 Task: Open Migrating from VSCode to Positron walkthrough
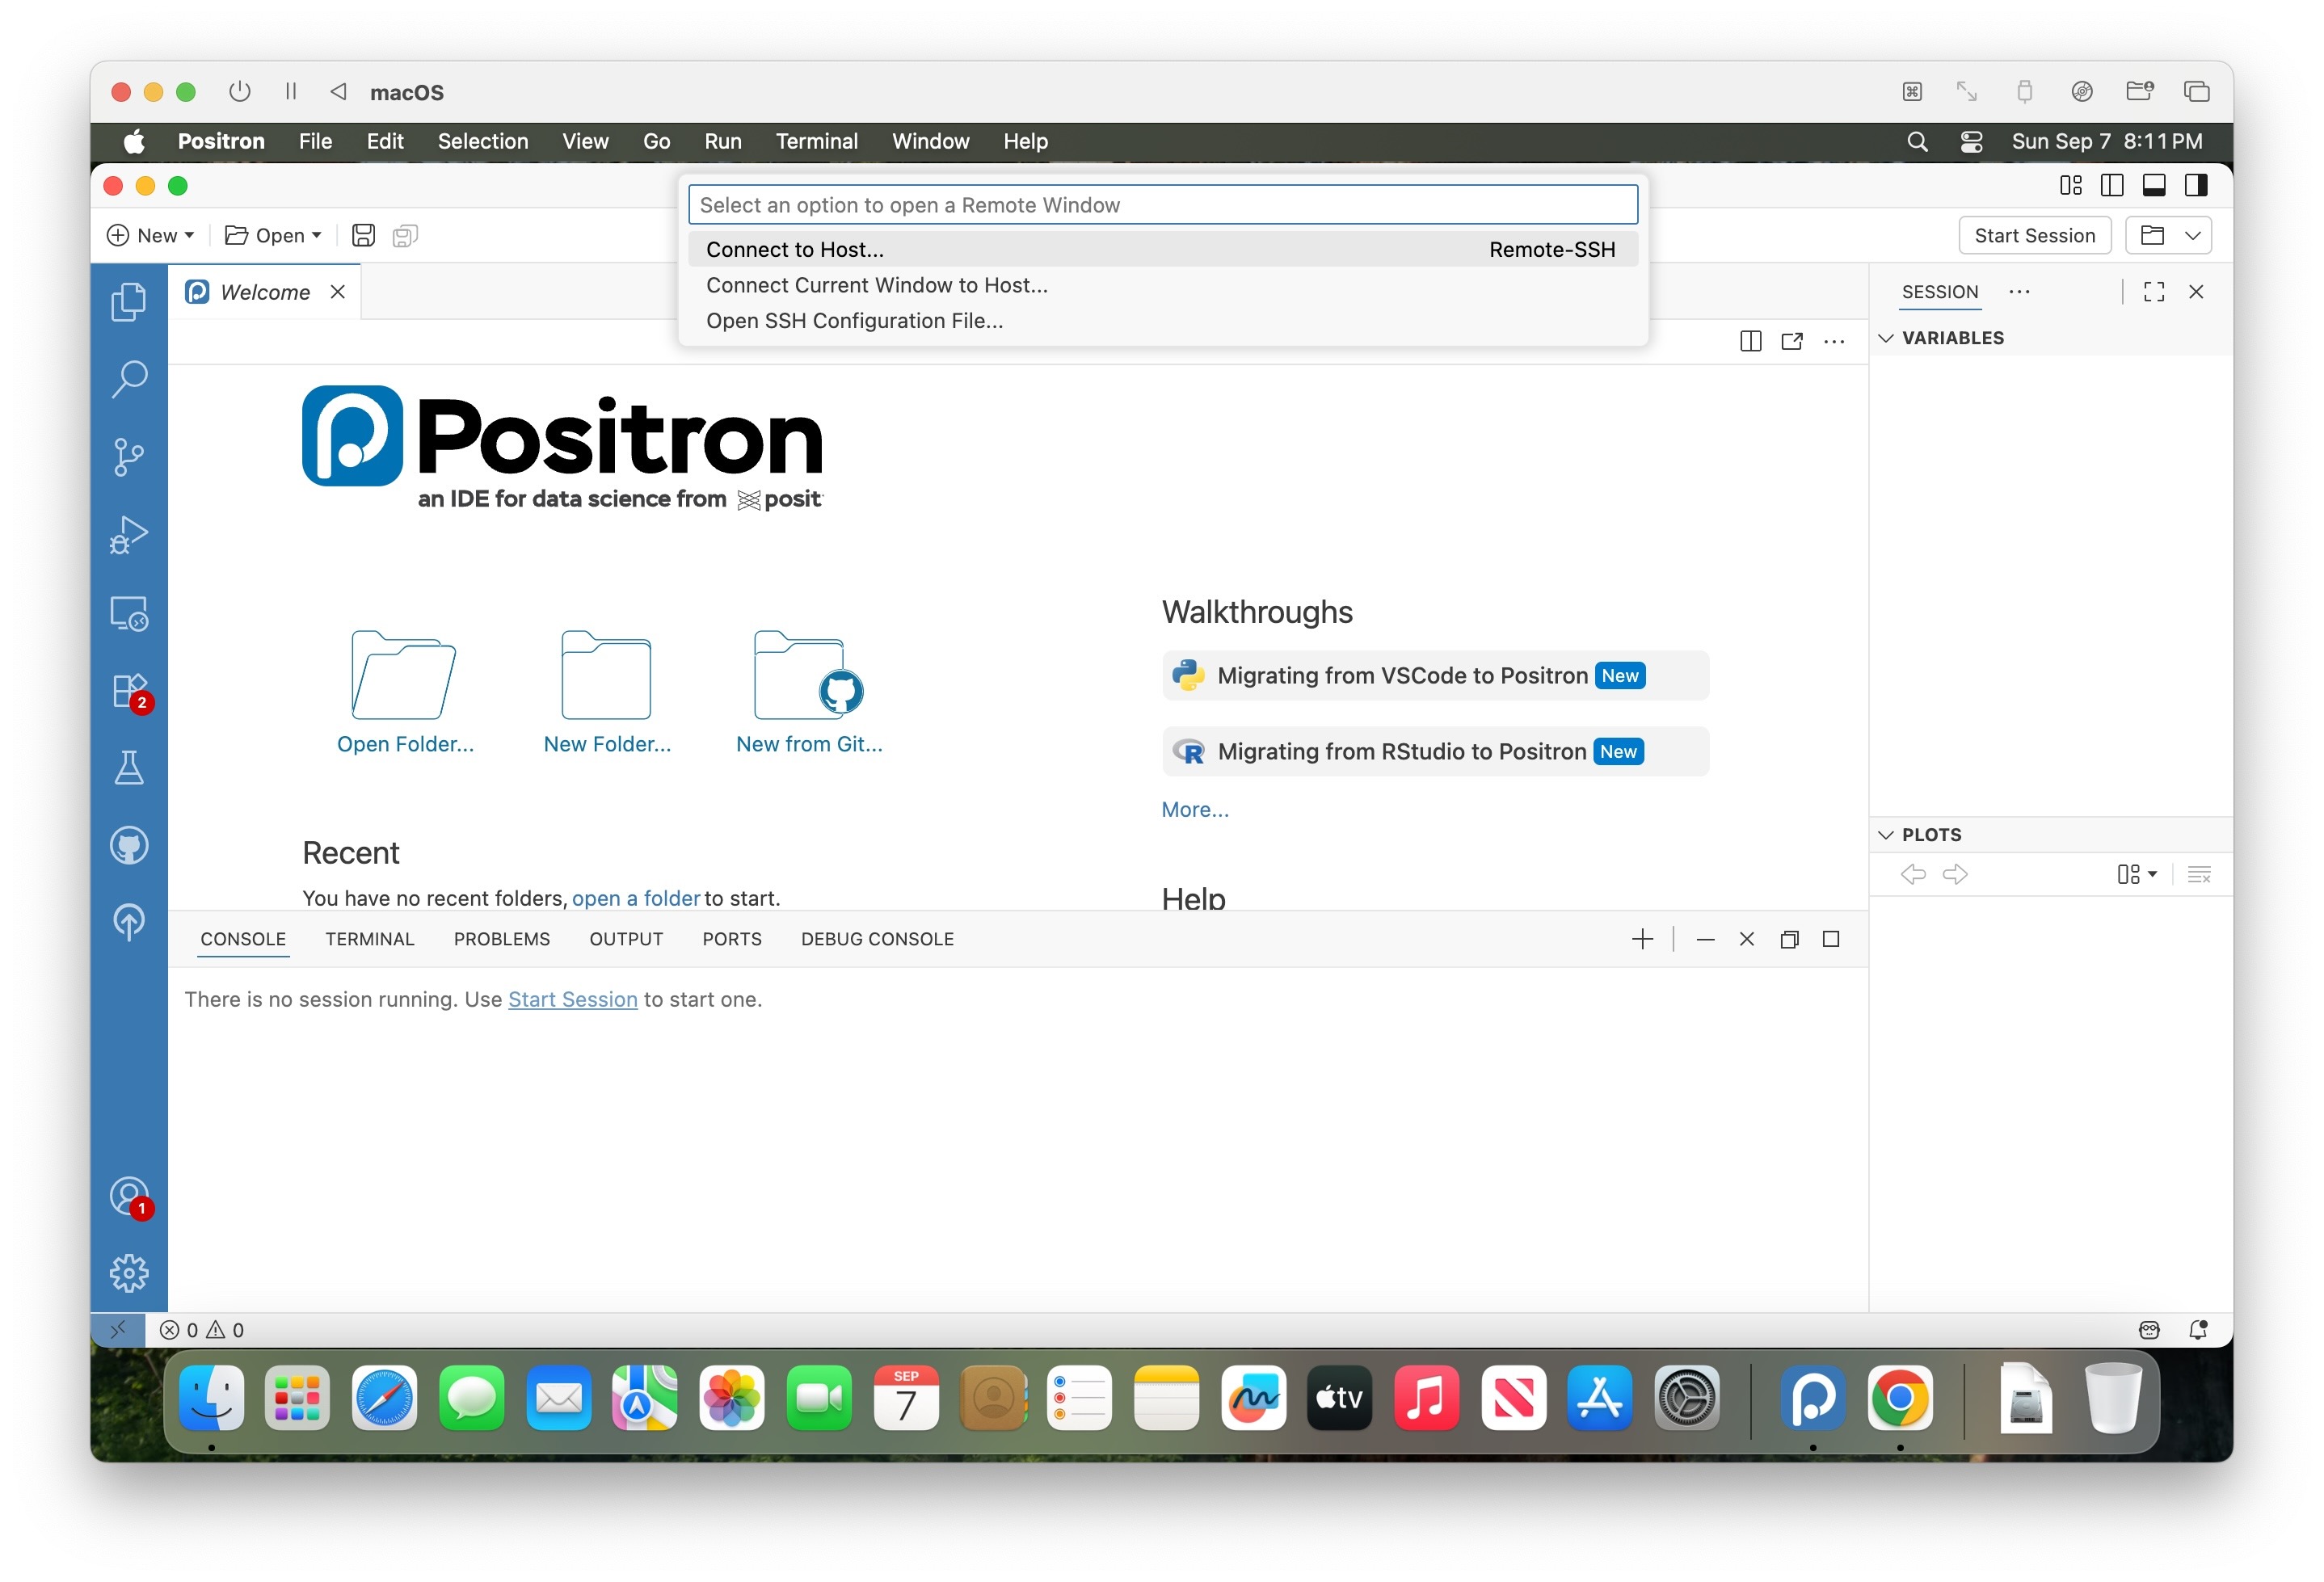point(1435,676)
